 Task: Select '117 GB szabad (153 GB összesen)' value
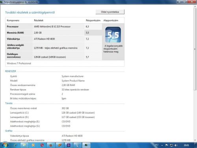78,117
